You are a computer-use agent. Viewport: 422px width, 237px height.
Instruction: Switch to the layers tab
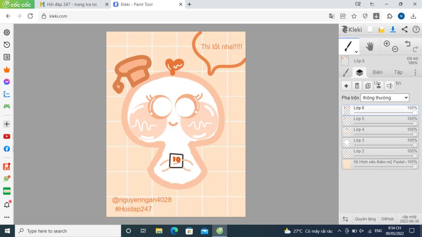coord(359,72)
